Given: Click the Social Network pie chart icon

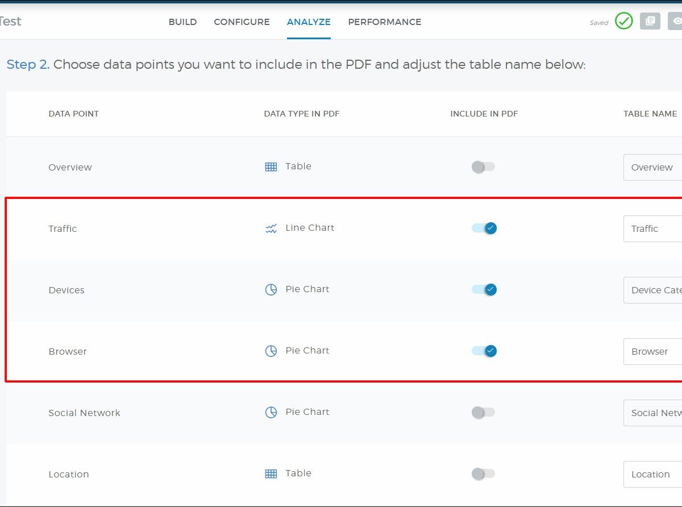Looking at the screenshot, I should point(271,413).
